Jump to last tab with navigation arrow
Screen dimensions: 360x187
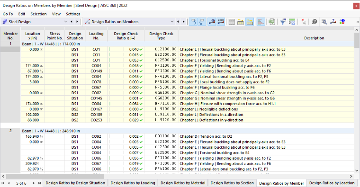tap(39, 183)
